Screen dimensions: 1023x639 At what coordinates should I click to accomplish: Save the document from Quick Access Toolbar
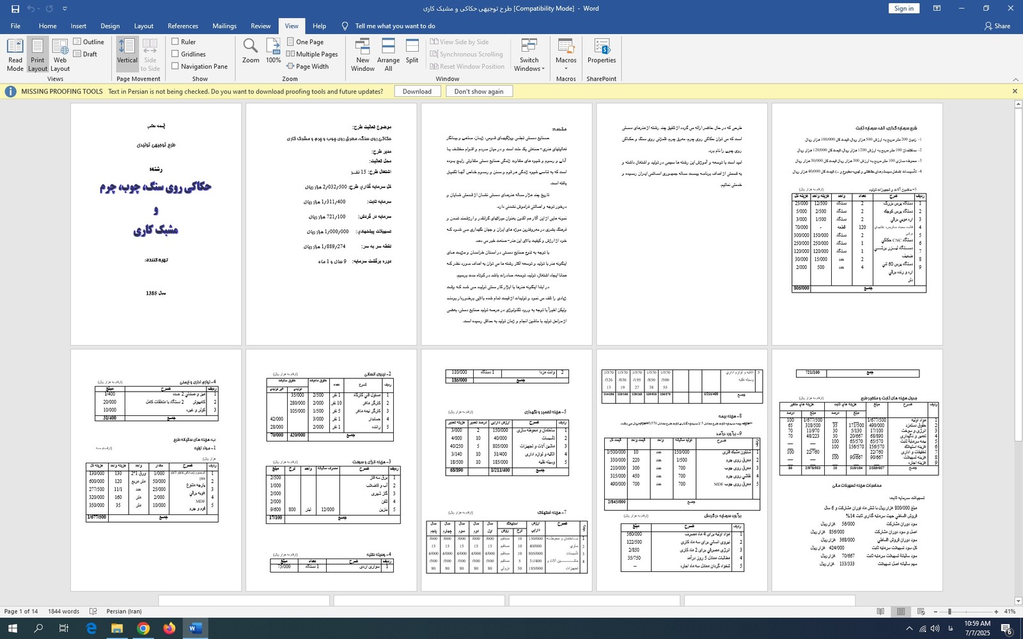(15, 9)
